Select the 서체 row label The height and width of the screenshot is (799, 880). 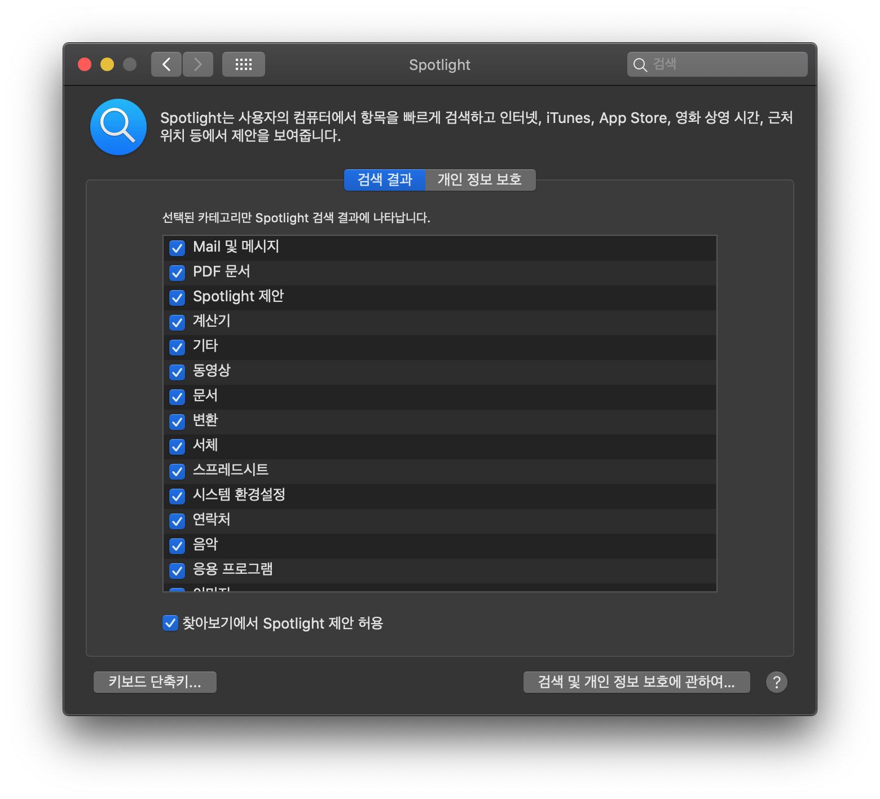205,445
